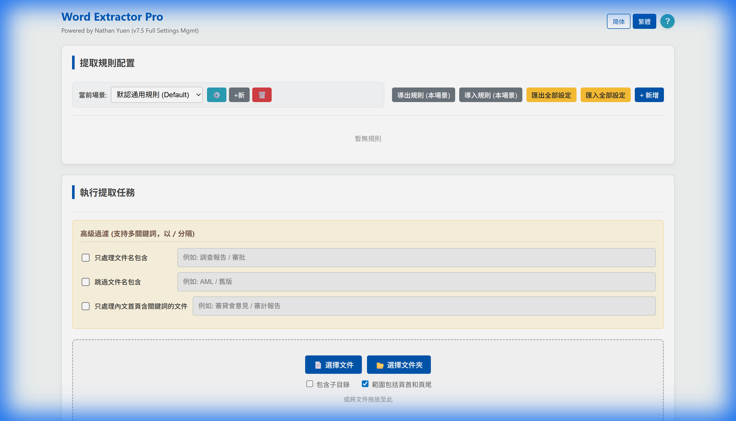Enable the 跳過文件名包含 checkbox
The image size is (736, 421).
click(x=85, y=282)
